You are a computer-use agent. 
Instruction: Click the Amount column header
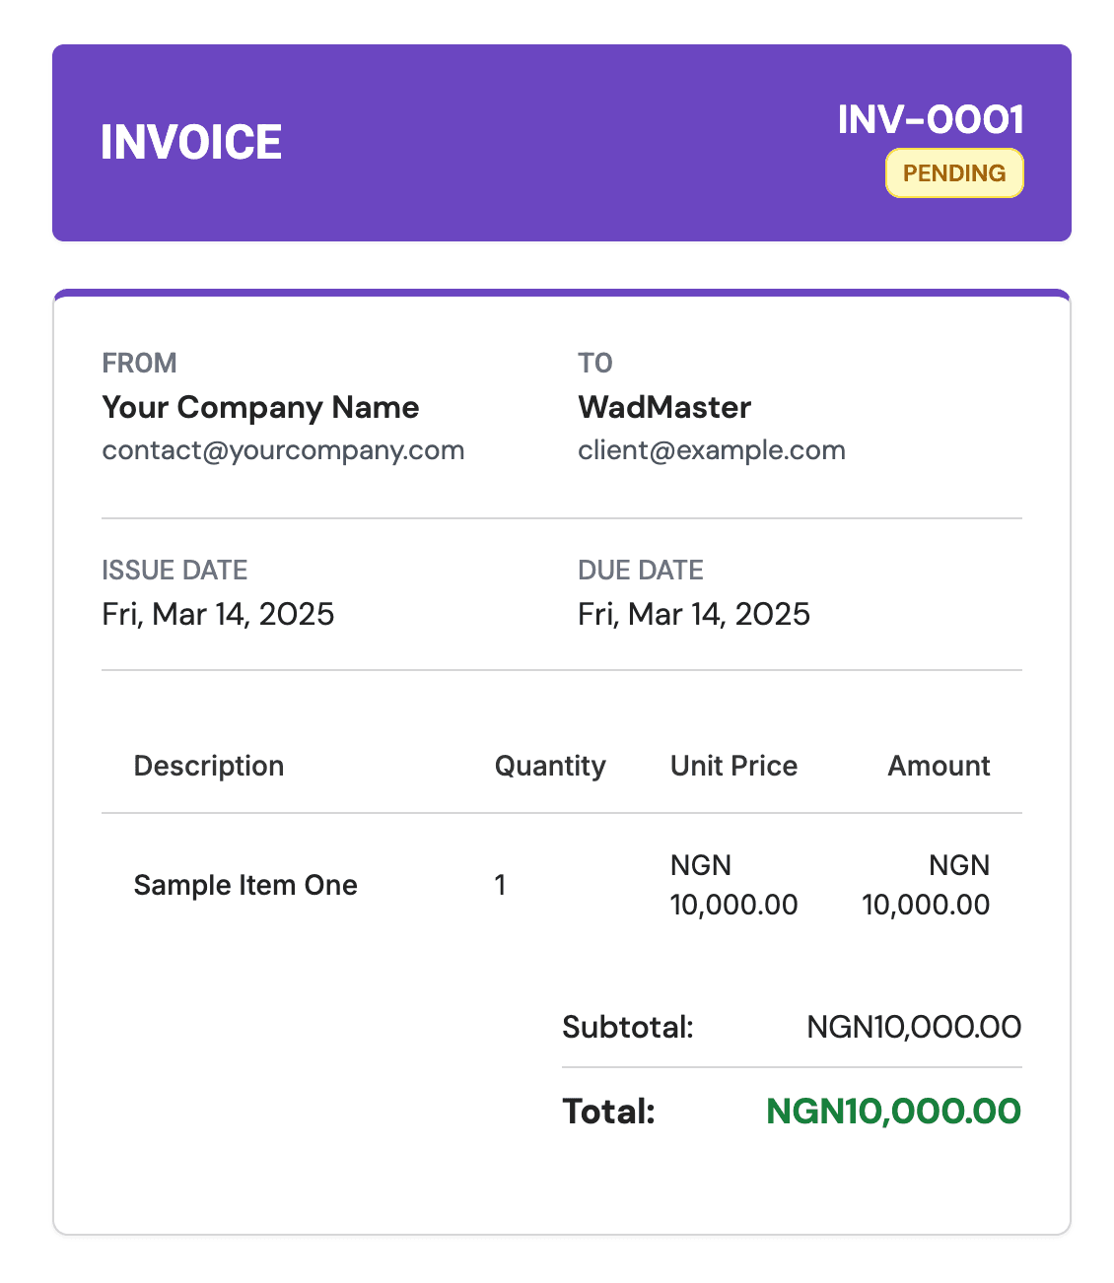pos(939,766)
